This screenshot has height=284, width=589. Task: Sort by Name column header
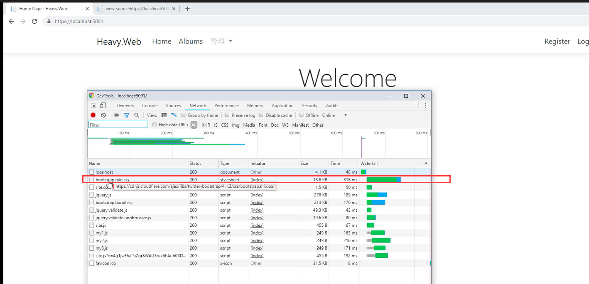pyautogui.click(x=137, y=163)
